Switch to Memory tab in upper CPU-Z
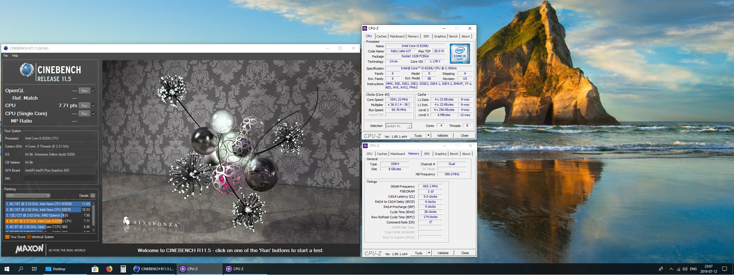This screenshot has width=734, height=275. 413,36
